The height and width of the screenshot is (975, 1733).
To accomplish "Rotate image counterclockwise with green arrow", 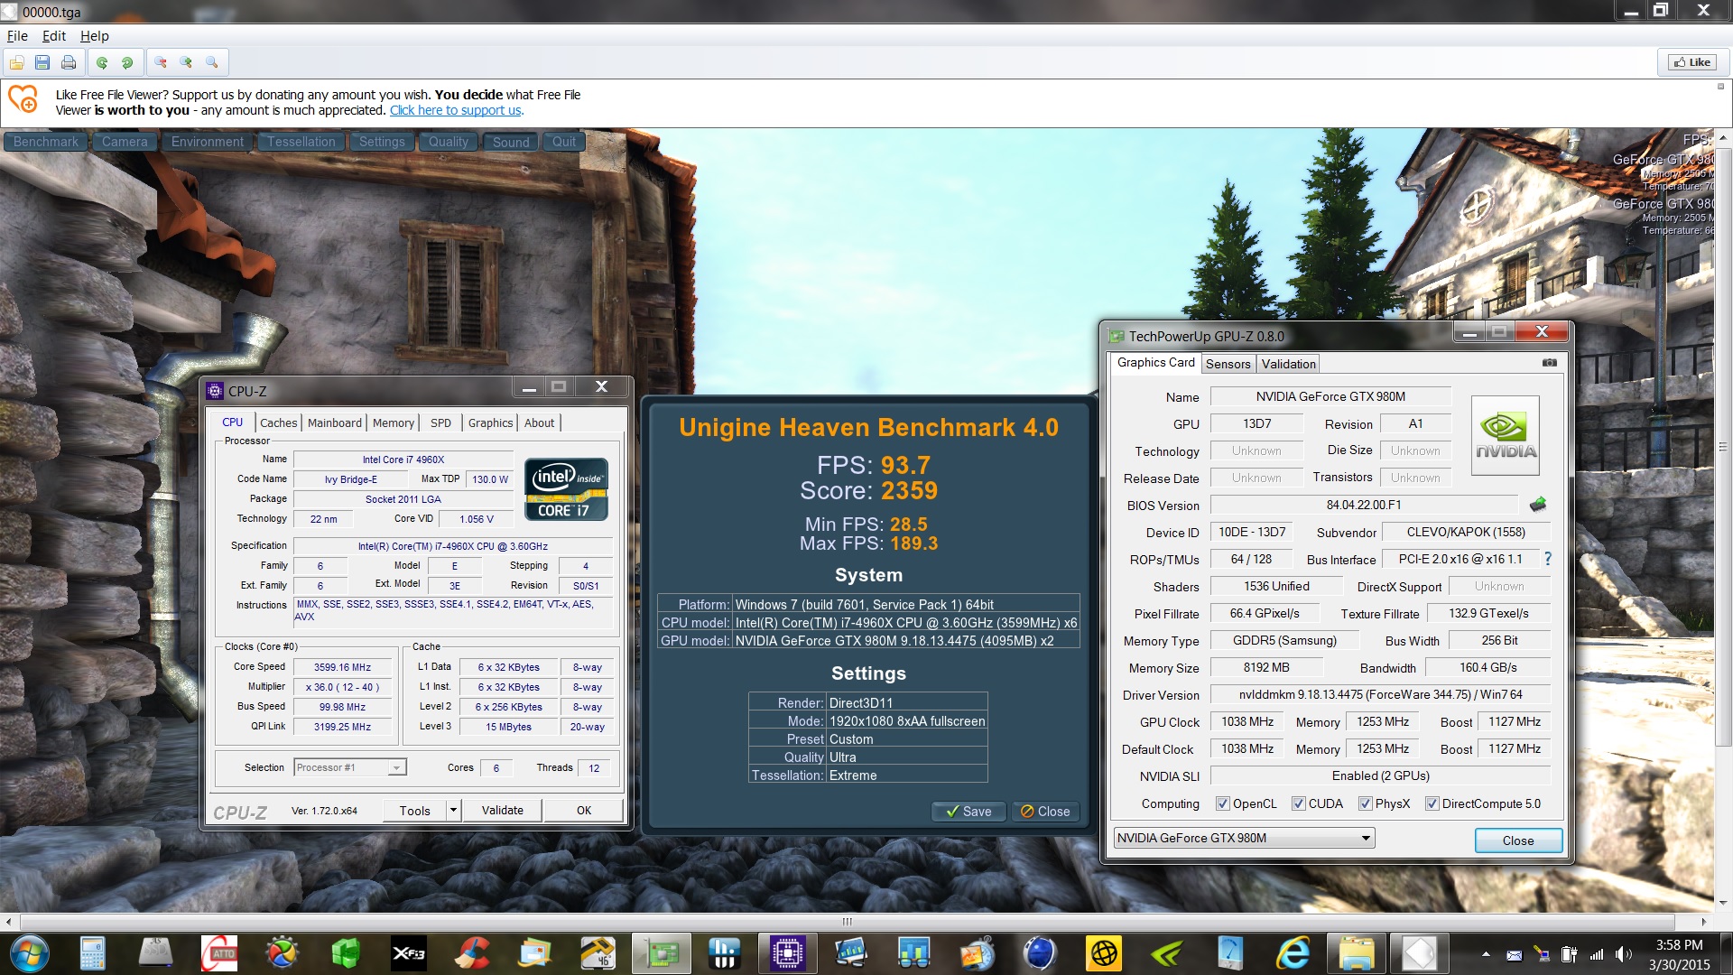I will point(102,62).
